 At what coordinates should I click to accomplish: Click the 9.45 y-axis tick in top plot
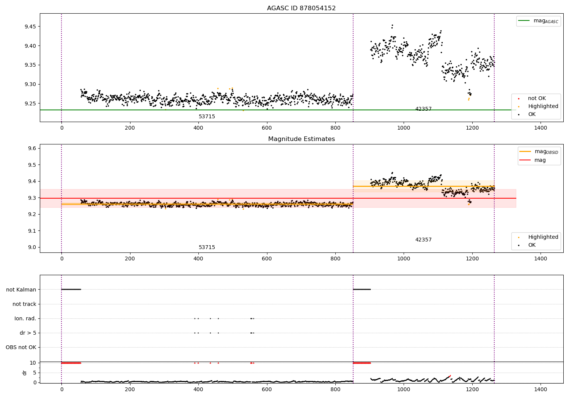click(x=30, y=27)
